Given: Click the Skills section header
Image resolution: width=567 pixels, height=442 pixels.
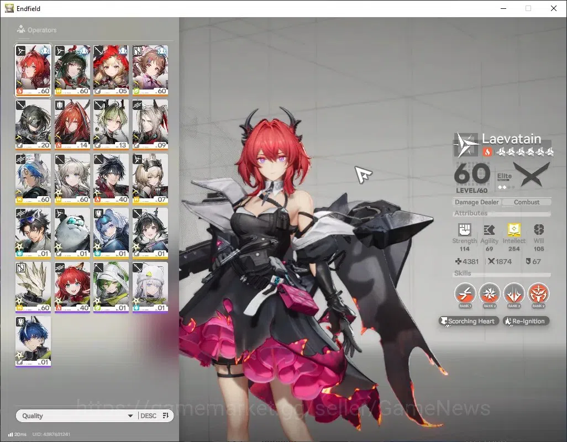Looking at the screenshot, I should [x=463, y=273].
